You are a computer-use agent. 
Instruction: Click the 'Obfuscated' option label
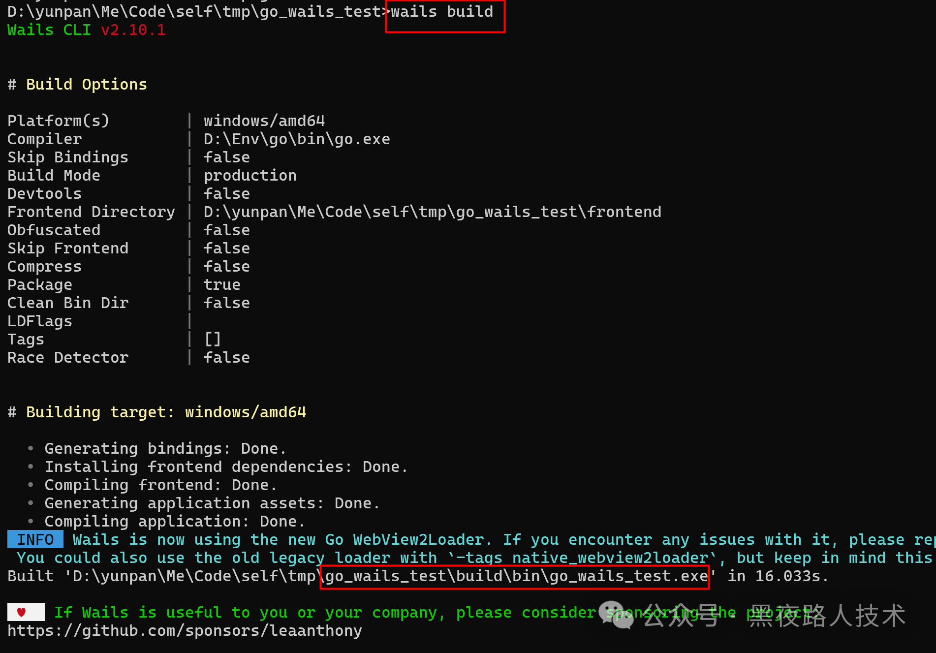pyautogui.click(x=54, y=230)
